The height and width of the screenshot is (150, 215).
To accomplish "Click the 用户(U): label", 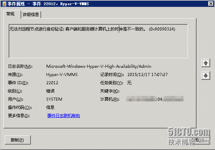I will 15,99.
